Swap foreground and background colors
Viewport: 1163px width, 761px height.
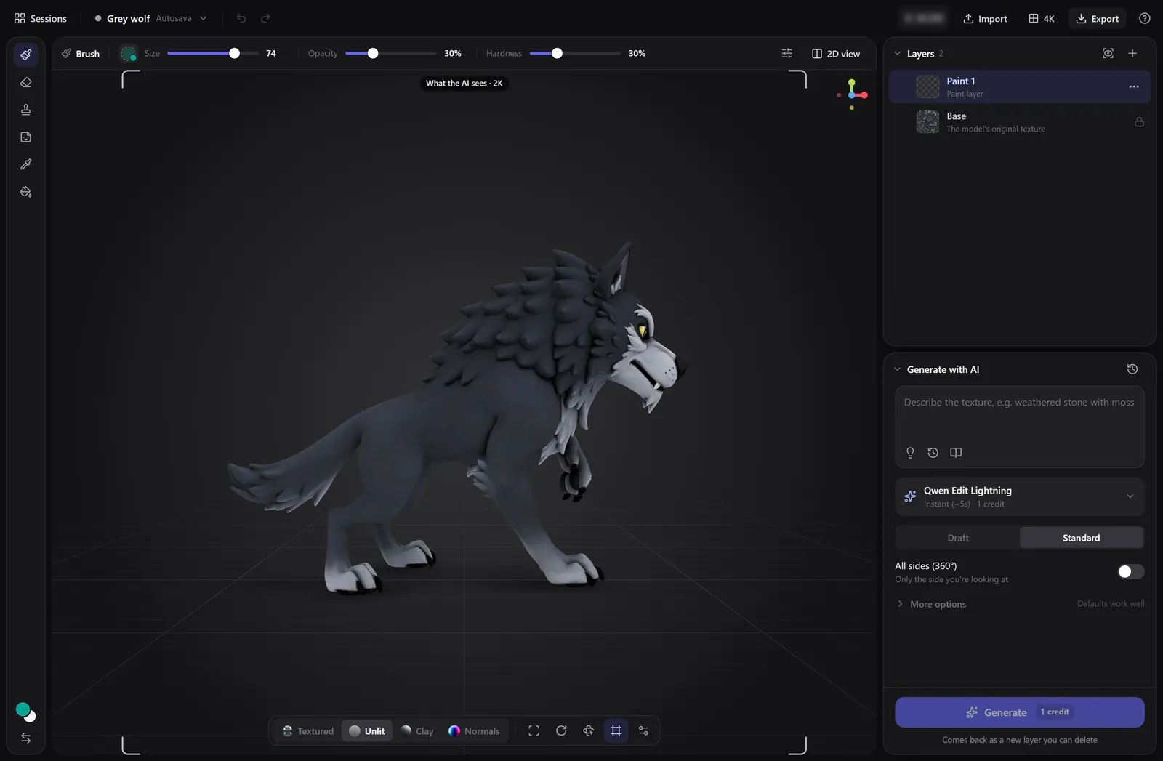click(26, 738)
